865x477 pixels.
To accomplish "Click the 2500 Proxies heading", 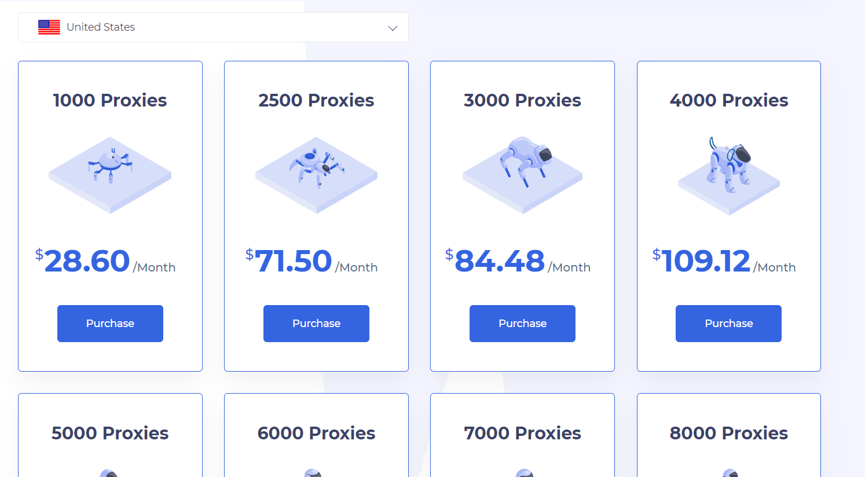I will click(316, 100).
